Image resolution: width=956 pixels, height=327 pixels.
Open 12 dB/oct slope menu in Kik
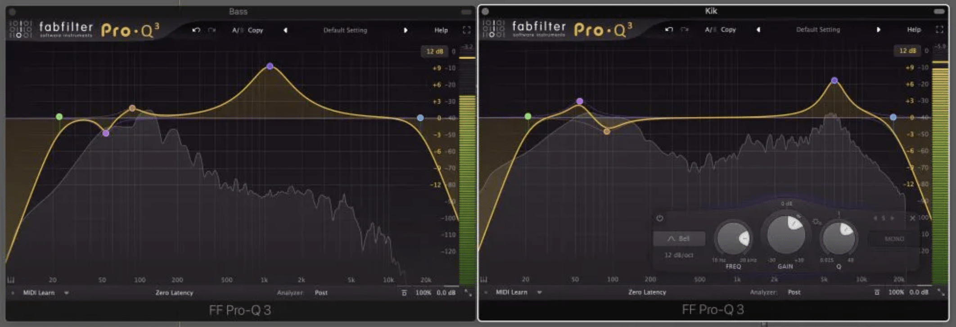tap(679, 255)
